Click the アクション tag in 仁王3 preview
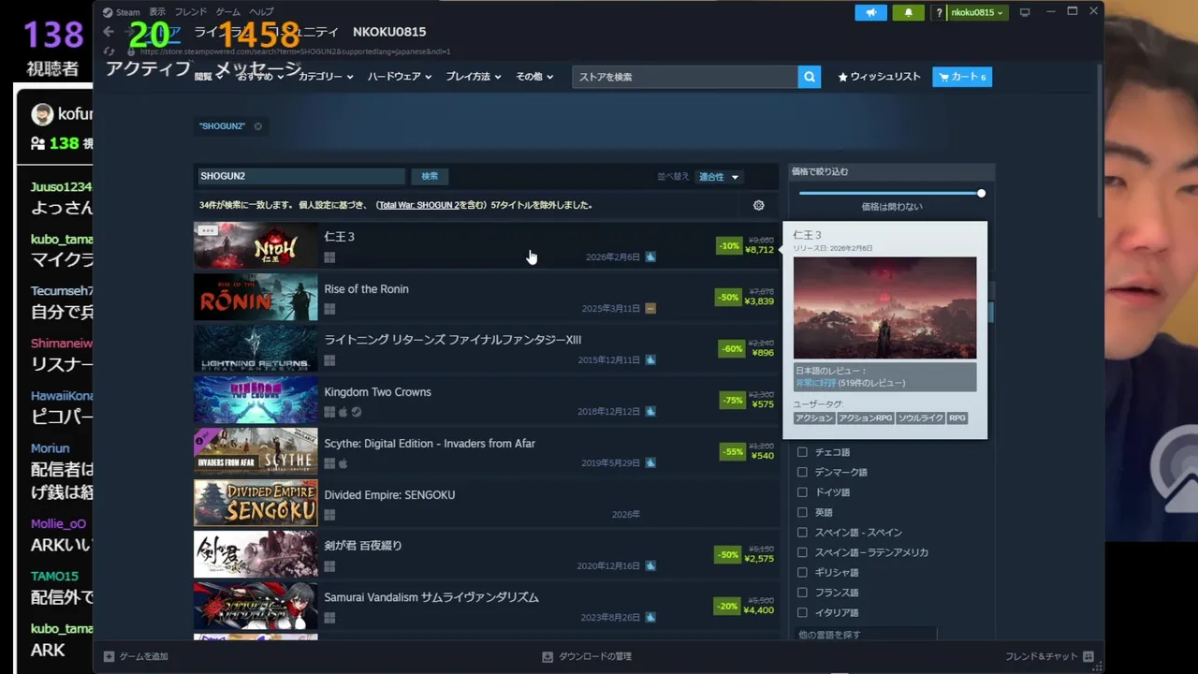 [x=814, y=418]
